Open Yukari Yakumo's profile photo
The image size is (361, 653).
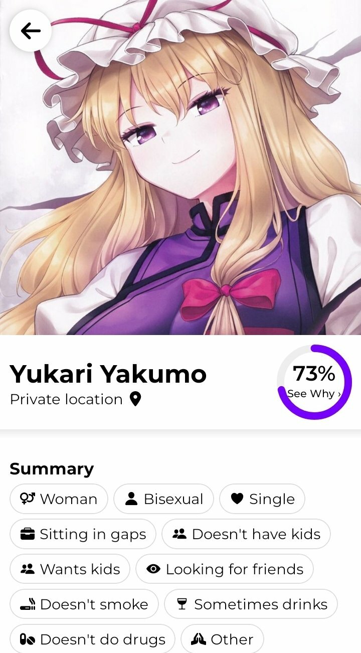pyautogui.click(x=180, y=168)
